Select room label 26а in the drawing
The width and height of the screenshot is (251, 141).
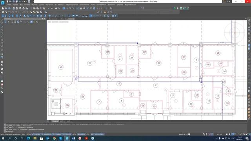point(67,105)
